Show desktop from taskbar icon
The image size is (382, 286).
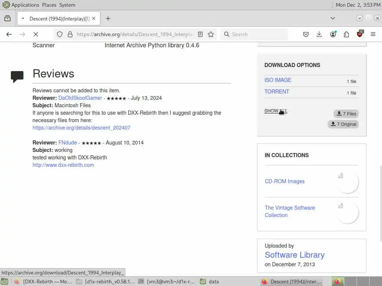coord(4,282)
